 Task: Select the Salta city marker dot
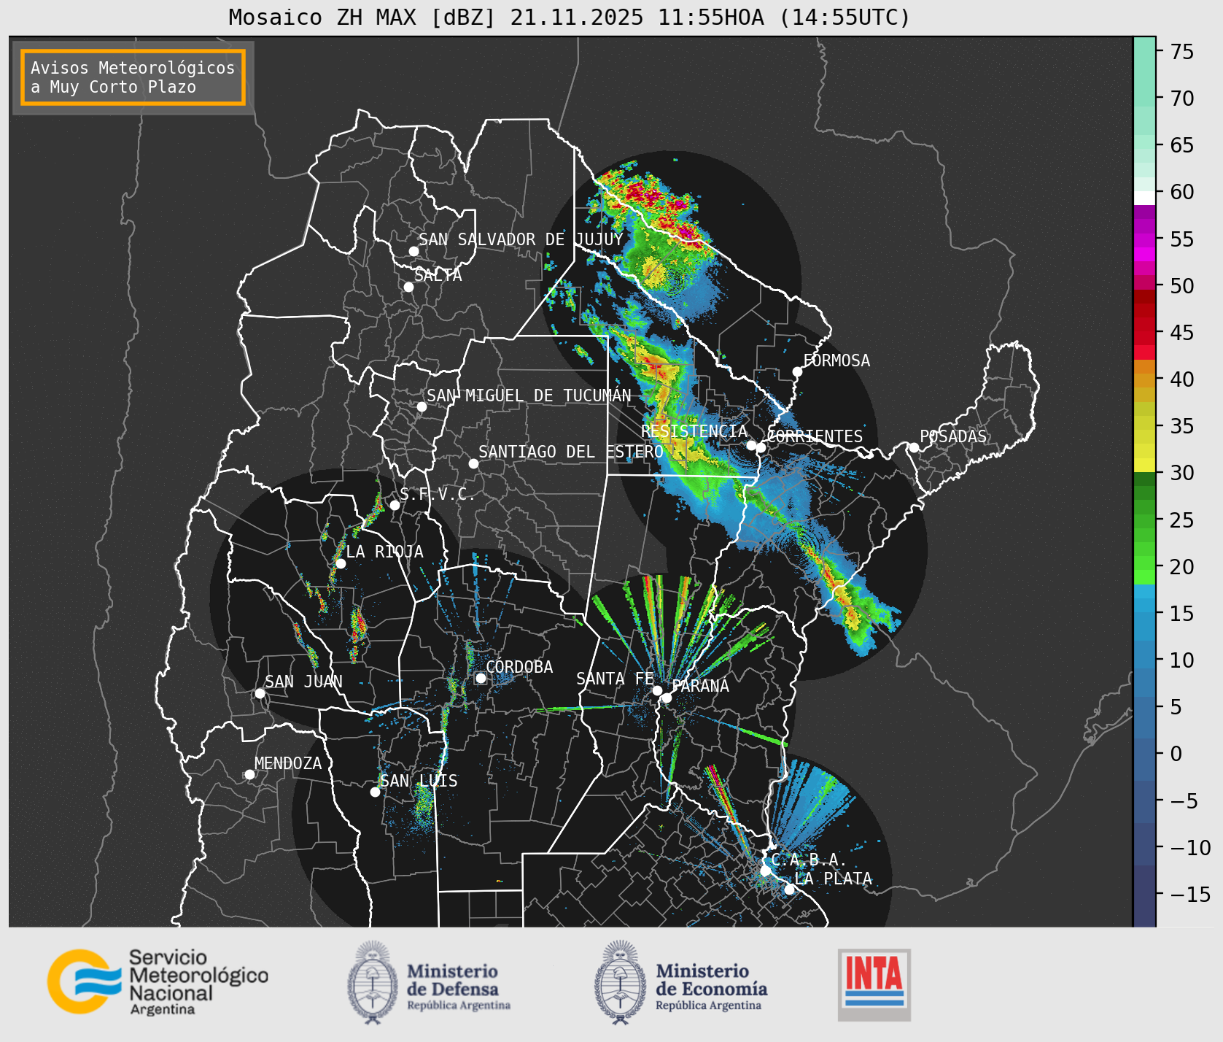click(x=409, y=287)
